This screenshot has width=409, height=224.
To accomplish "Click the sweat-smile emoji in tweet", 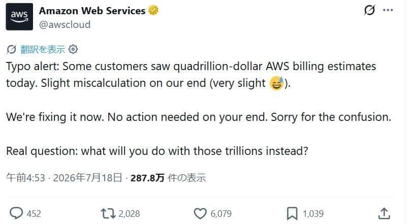I will point(276,83).
